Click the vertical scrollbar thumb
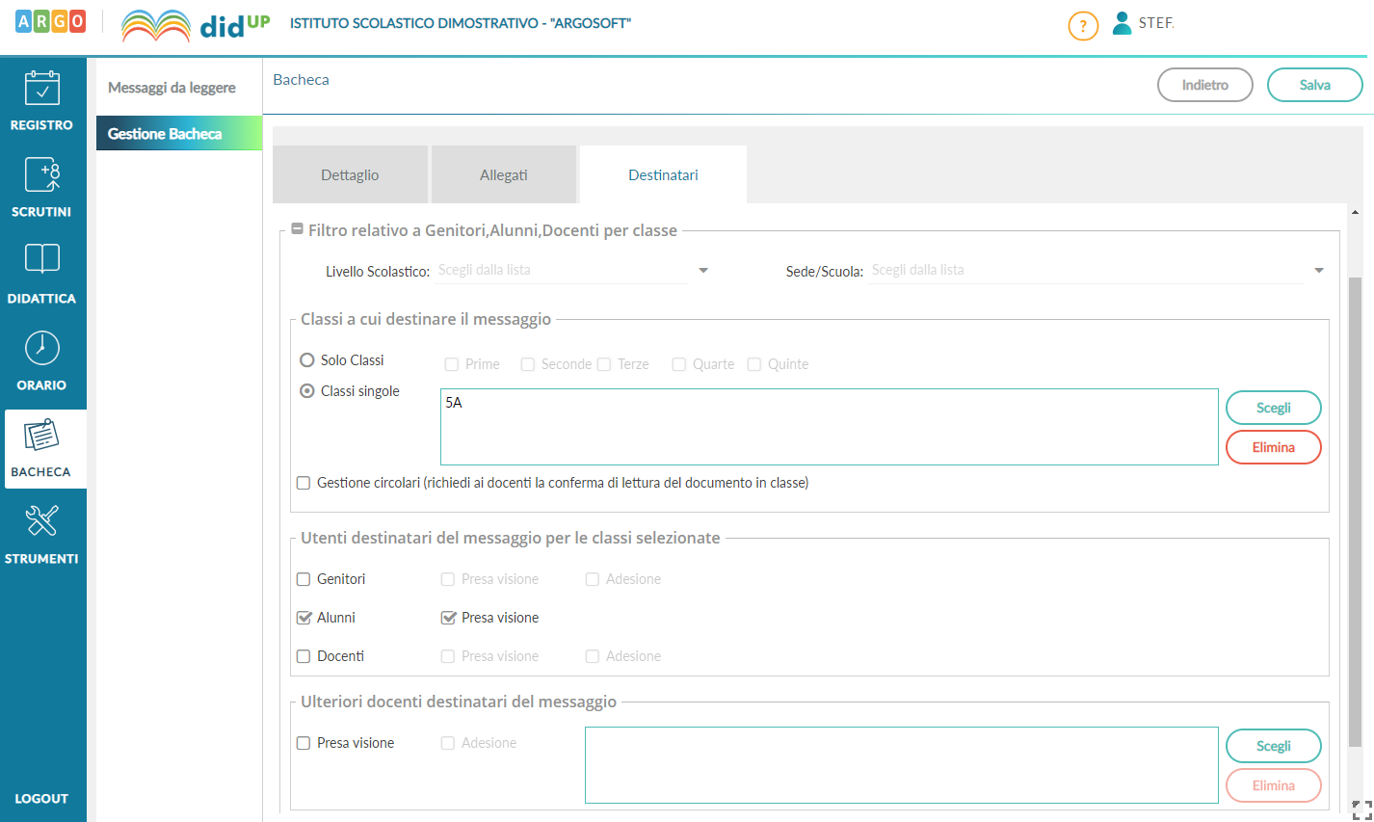Viewport: 1374px width, 822px height. (1355, 512)
